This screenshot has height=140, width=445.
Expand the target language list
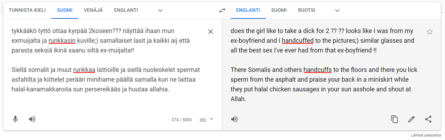pos(337,10)
